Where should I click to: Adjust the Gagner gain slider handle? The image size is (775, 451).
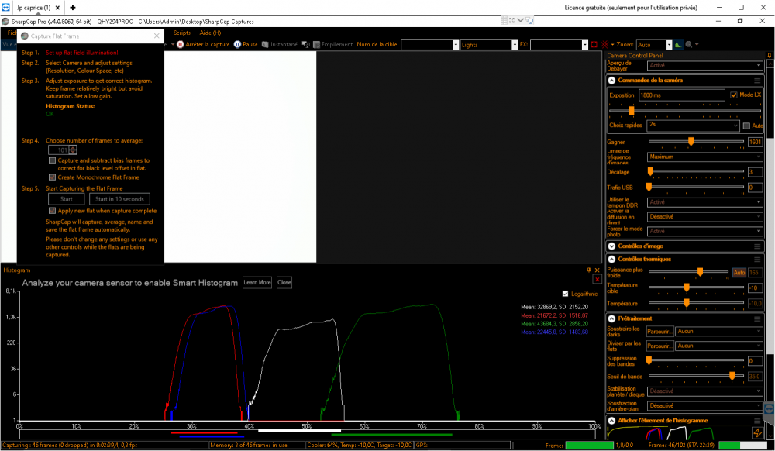[691, 142]
